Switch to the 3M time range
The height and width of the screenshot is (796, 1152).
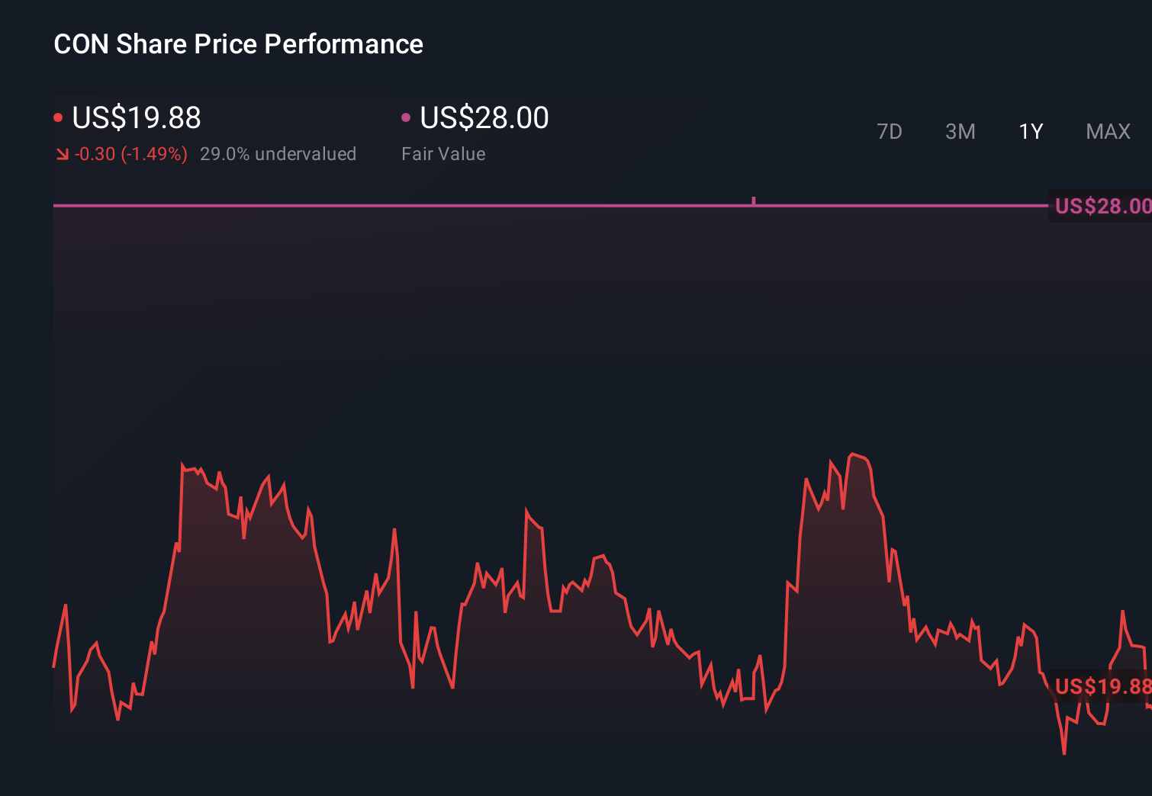pyautogui.click(x=960, y=131)
